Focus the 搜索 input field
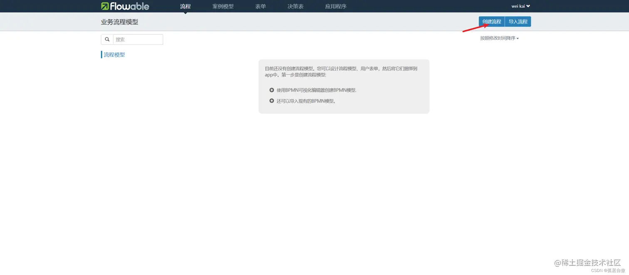629x275 pixels. point(138,39)
